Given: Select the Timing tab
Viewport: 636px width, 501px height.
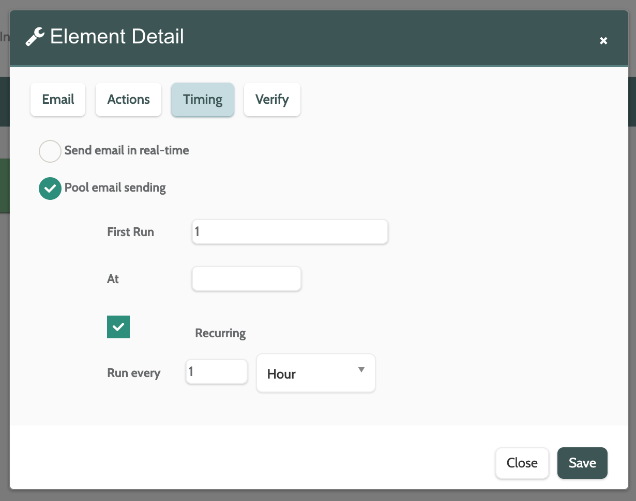Looking at the screenshot, I should [203, 100].
